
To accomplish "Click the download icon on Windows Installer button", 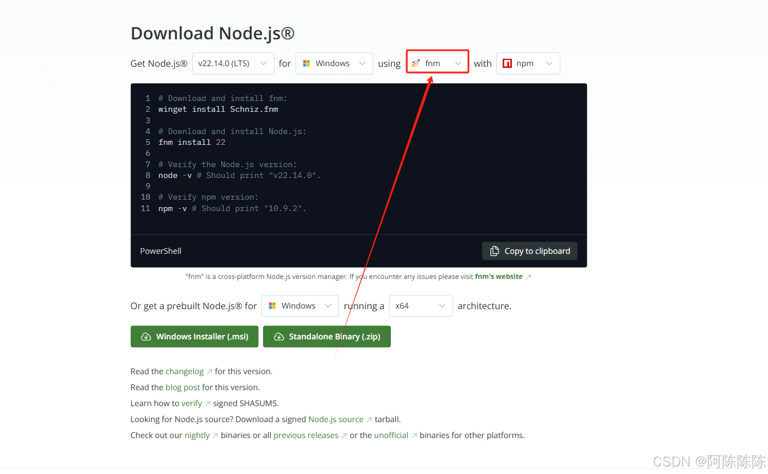I will (x=146, y=337).
